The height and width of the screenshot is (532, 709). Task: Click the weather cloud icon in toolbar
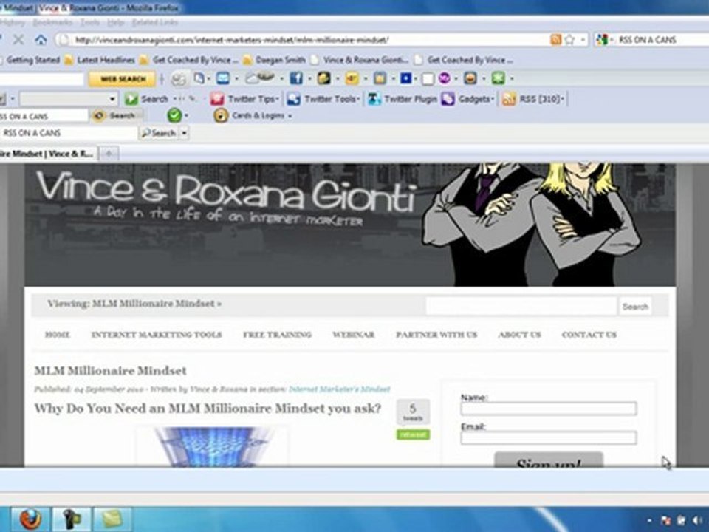pos(260,78)
